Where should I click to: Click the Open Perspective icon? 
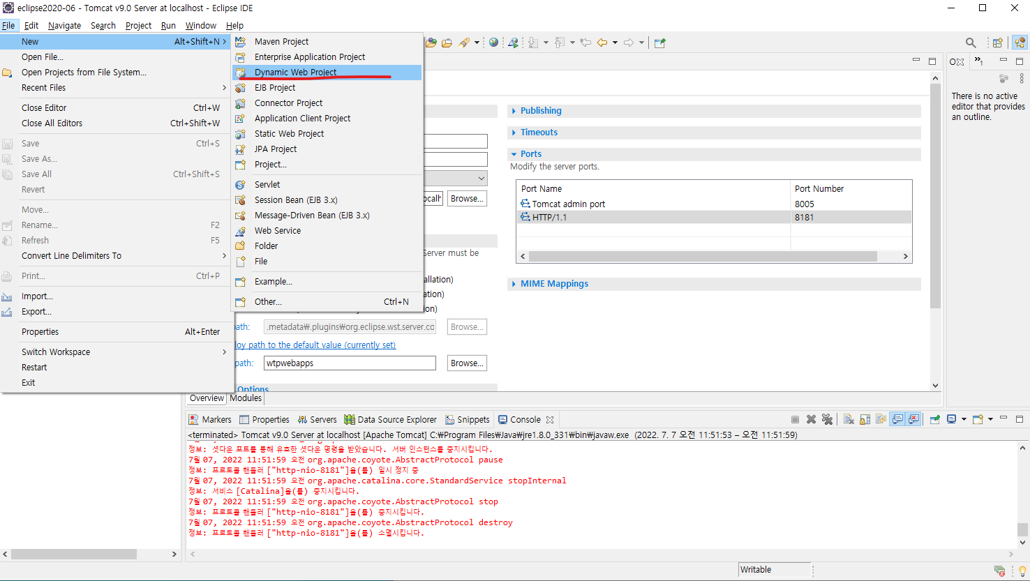998,43
